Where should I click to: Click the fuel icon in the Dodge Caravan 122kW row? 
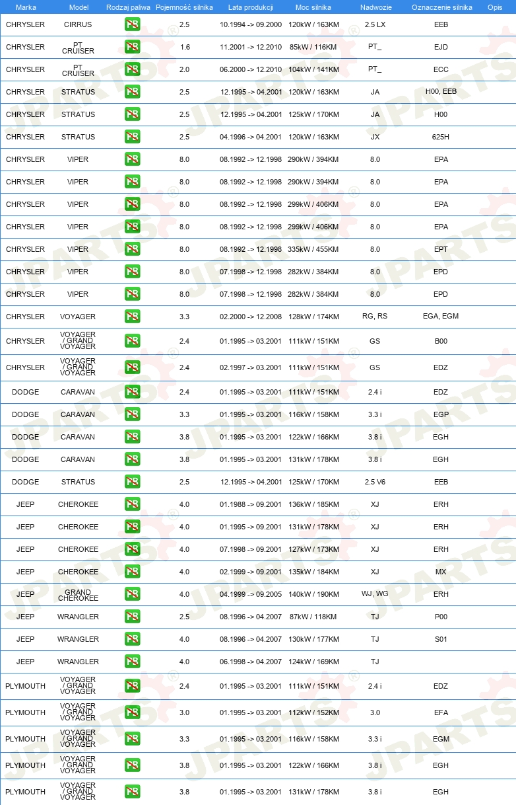(x=132, y=438)
